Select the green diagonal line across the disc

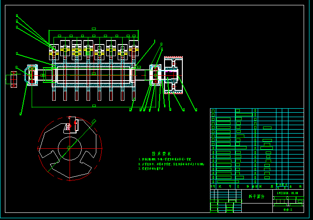coord(72,146)
